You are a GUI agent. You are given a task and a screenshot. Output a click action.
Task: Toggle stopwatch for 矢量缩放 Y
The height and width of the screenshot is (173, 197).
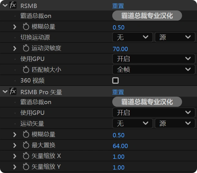pyautogui.click(x=26, y=167)
